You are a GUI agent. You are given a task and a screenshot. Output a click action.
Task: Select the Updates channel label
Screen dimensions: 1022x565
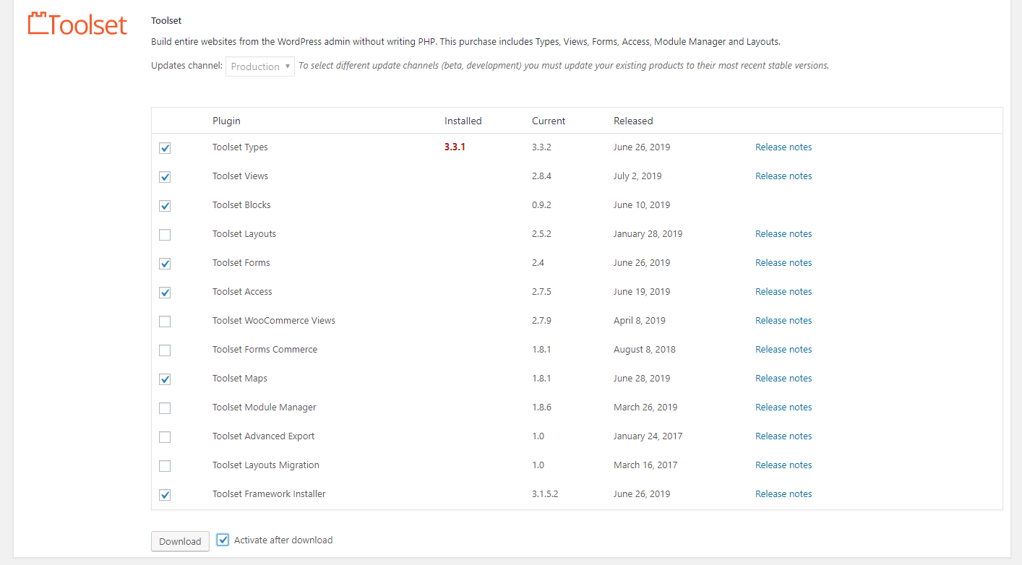[186, 66]
